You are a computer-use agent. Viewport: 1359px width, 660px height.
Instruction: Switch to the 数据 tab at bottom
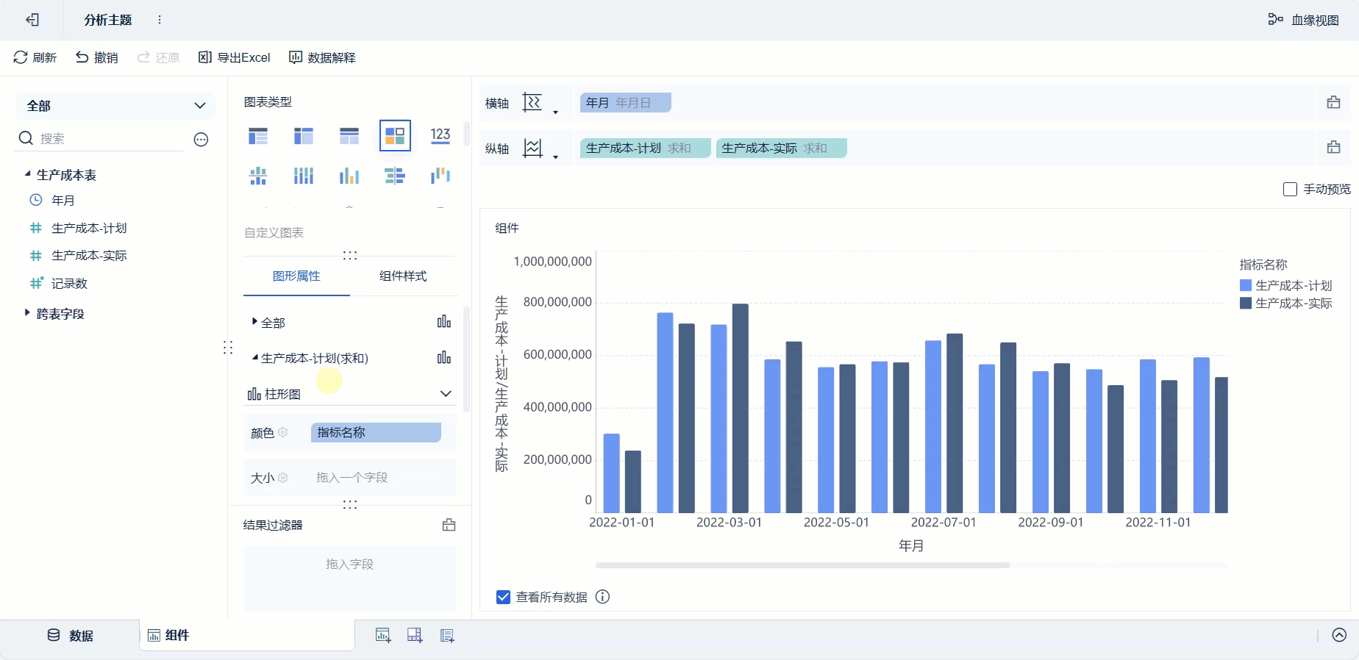(71, 636)
